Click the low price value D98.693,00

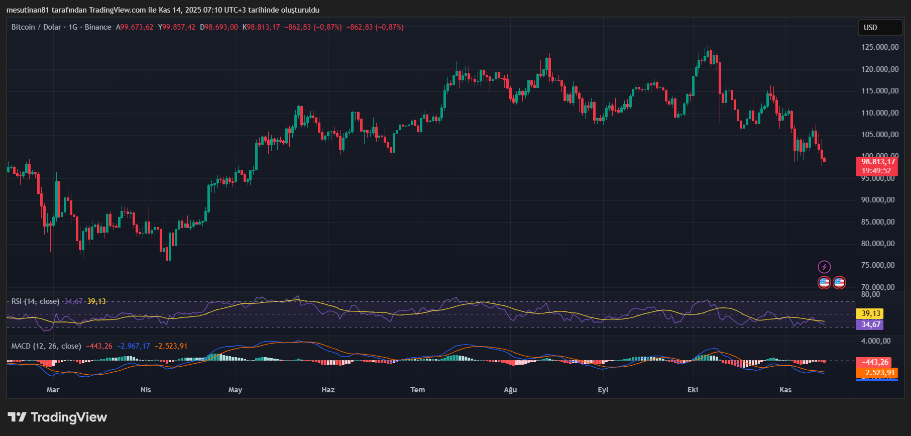click(219, 27)
